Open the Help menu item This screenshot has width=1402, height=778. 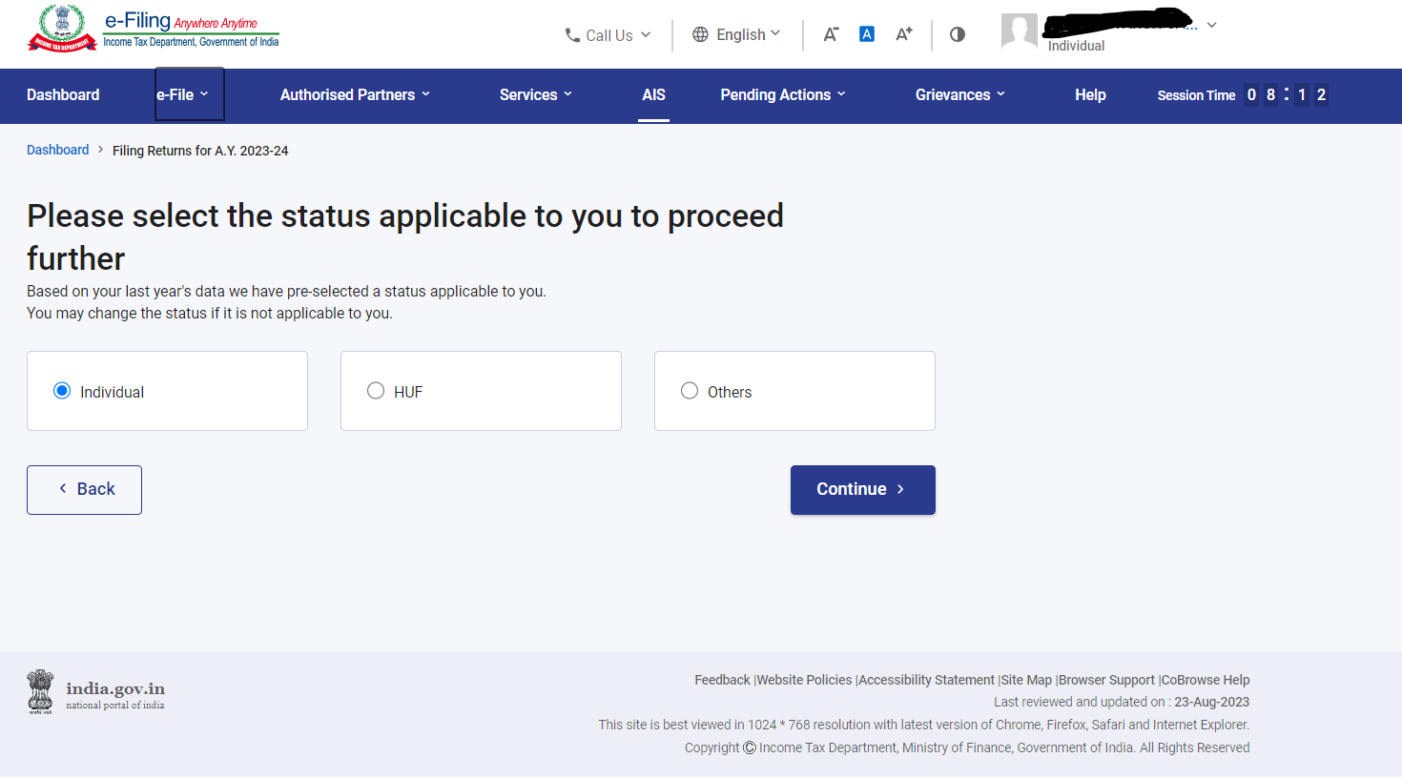[1090, 94]
